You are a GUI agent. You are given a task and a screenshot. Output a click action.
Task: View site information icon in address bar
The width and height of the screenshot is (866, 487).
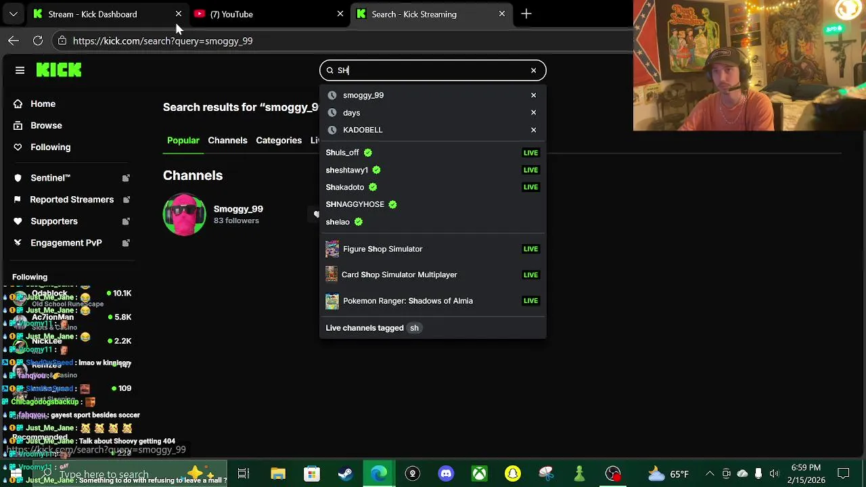pyautogui.click(x=62, y=41)
